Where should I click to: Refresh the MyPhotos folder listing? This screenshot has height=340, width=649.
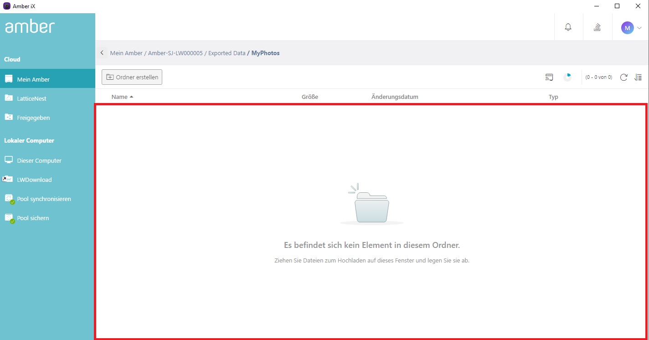click(x=623, y=77)
